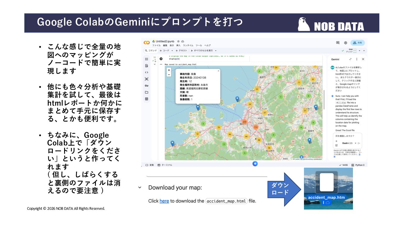Check the cloud save status icon
The height and width of the screenshot is (227, 404).
click(x=183, y=41)
